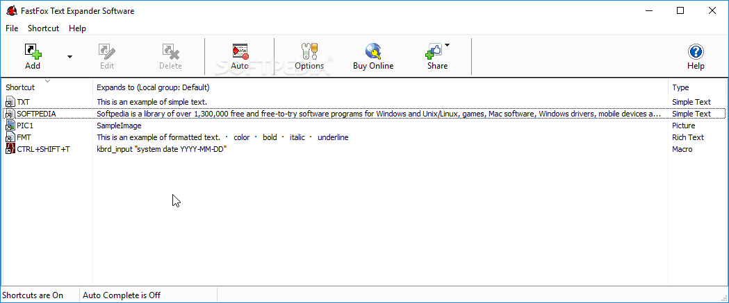Open the File menu
Image resolution: width=729 pixels, height=303 pixels.
tap(12, 28)
